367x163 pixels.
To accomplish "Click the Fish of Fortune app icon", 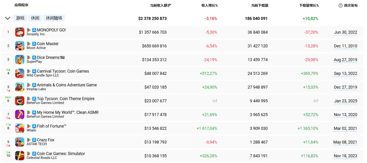I will [x=20, y=128].
